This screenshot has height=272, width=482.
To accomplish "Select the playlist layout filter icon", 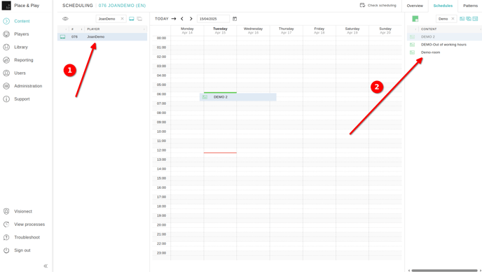I will 475,19.
